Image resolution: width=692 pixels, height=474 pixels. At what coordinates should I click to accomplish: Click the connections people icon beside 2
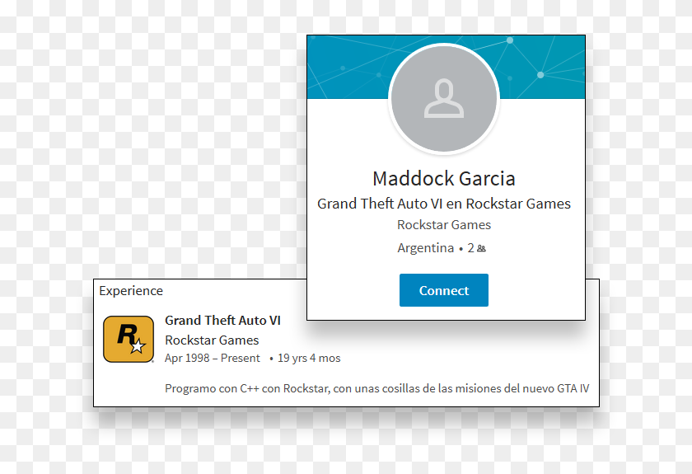(x=481, y=249)
